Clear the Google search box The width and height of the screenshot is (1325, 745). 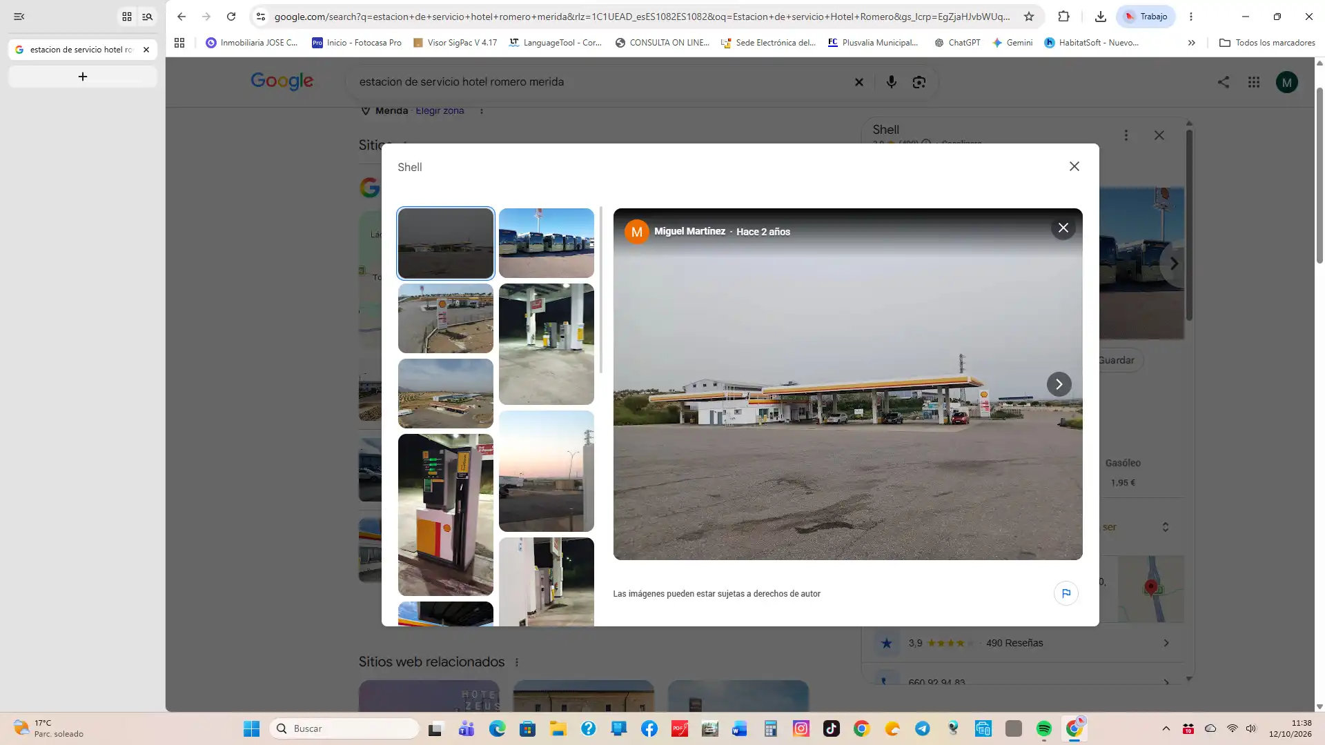(x=859, y=82)
